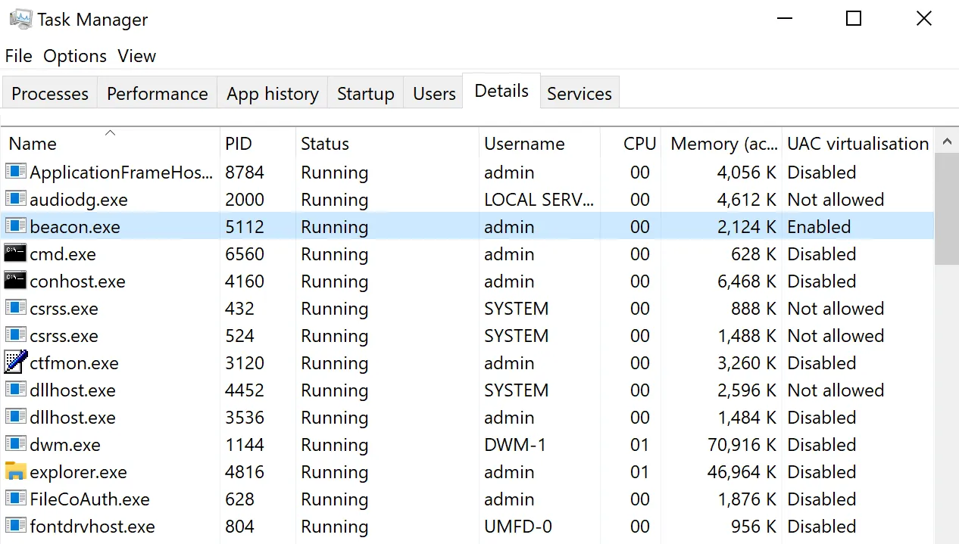Click the fontdrvhost.exe process icon
Viewport: 959px width, 544px height.
click(16, 526)
